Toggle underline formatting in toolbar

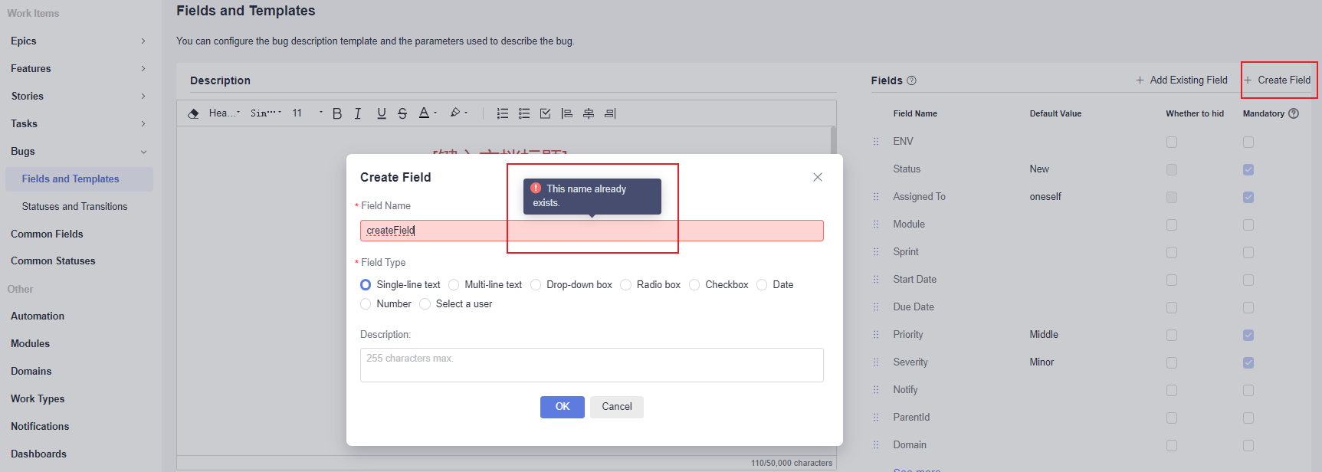pyautogui.click(x=381, y=113)
